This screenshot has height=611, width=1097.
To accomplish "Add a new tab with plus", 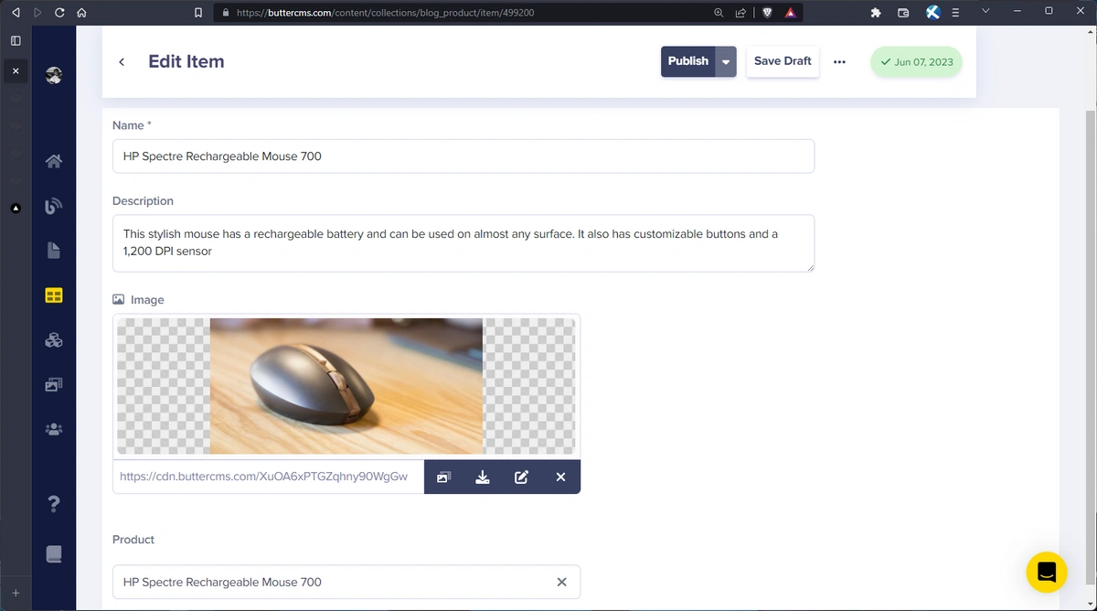I will (x=16, y=593).
